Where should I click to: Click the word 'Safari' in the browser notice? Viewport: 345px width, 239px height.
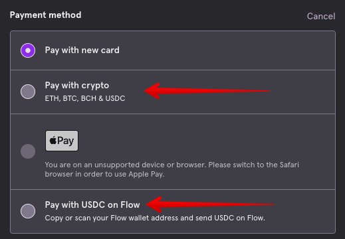(x=289, y=165)
